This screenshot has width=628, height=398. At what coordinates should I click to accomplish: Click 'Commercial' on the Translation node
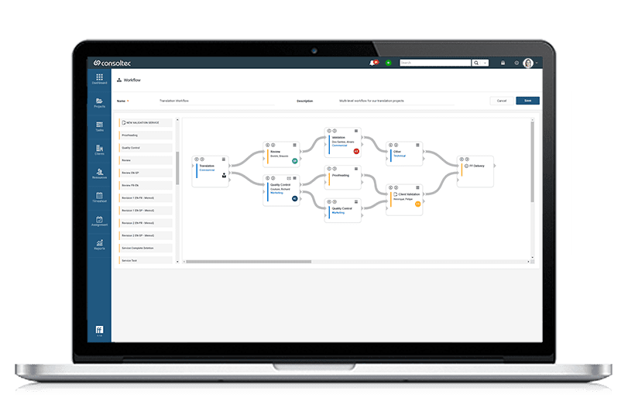coord(207,170)
